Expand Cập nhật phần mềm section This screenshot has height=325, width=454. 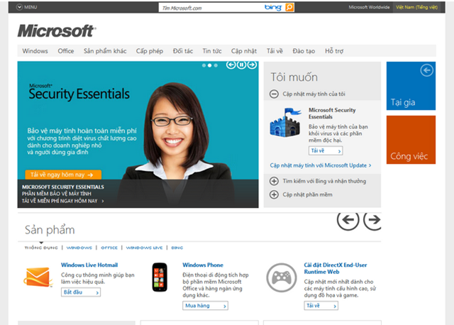(274, 194)
